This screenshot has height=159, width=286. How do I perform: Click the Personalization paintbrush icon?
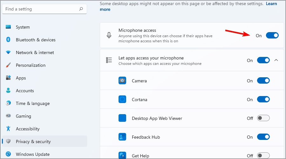point(8,65)
